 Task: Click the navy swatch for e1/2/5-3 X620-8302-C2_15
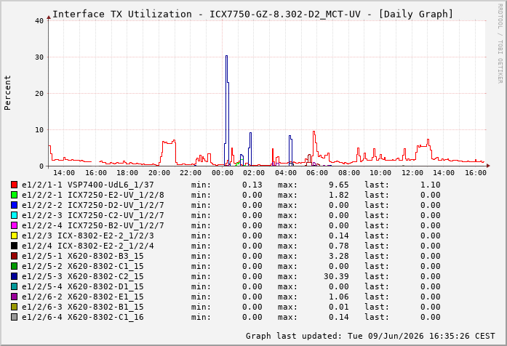pos(14,276)
